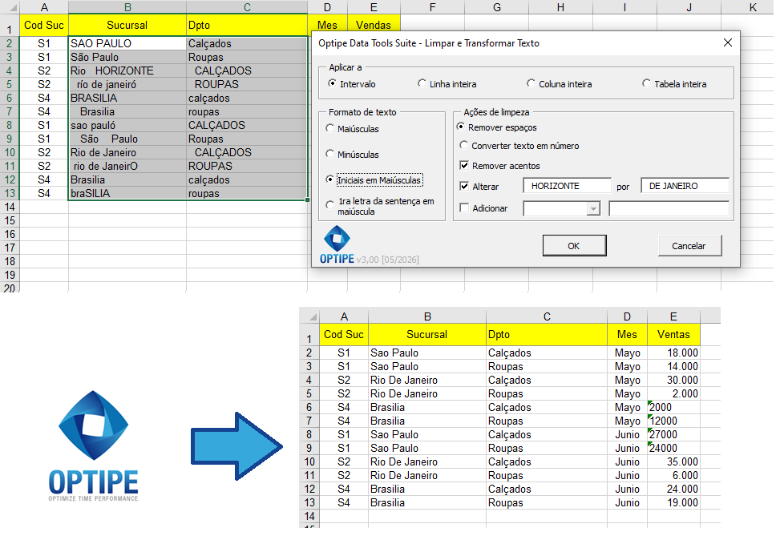Select all cells in the lower result sheet

(309, 316)
